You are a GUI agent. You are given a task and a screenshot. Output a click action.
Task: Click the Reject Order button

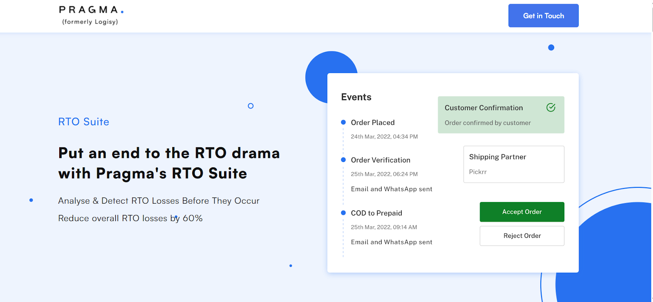pyautogui.click(x=522, y=236)
